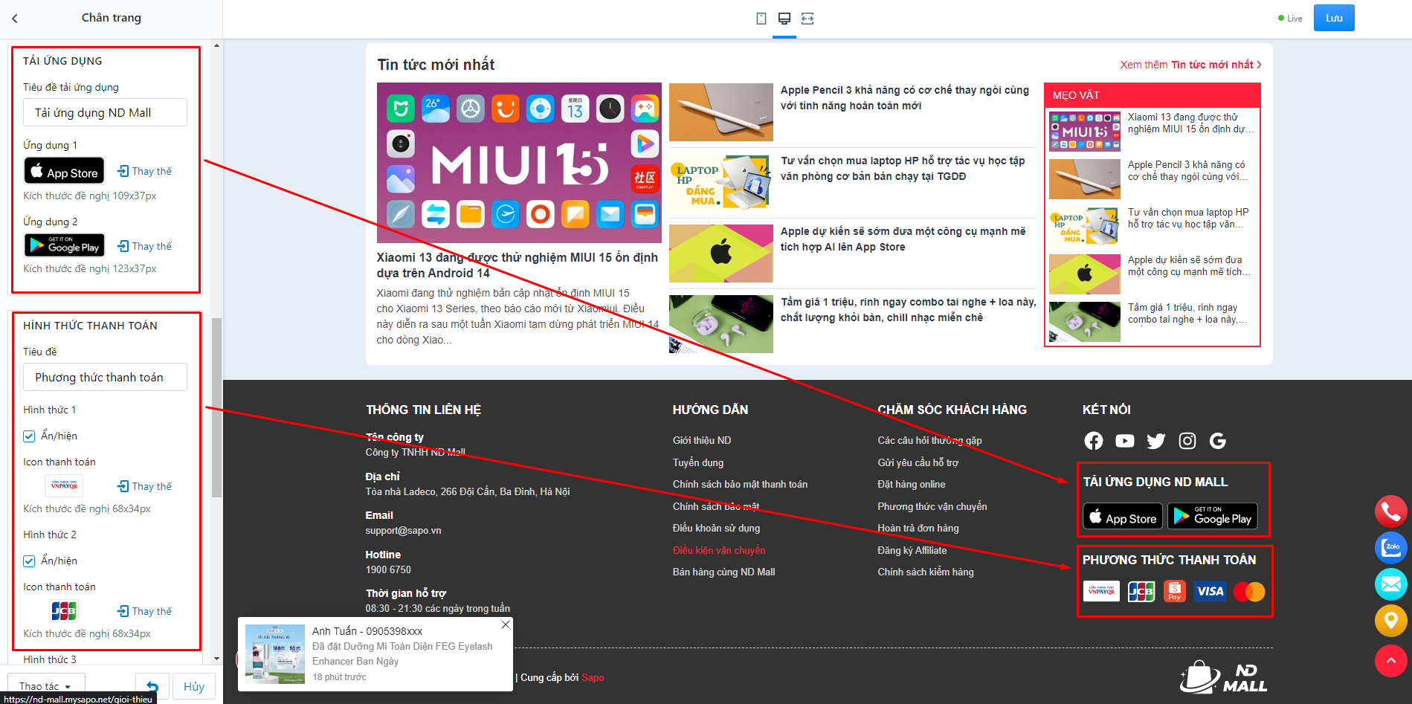The height and width of the screenshot is (704, 1412).
Task: Open the large MIUI 15 featured article image
Action: (x=519, y=163)
